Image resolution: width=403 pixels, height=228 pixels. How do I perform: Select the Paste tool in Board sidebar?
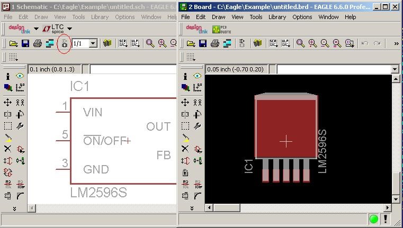pos(185,138)
